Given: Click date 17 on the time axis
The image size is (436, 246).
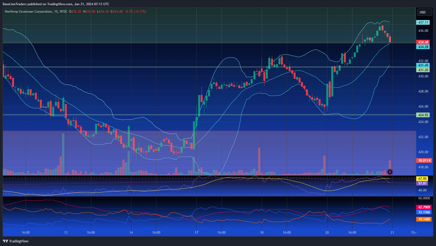Looking at the screenshot, I should 196,233.
